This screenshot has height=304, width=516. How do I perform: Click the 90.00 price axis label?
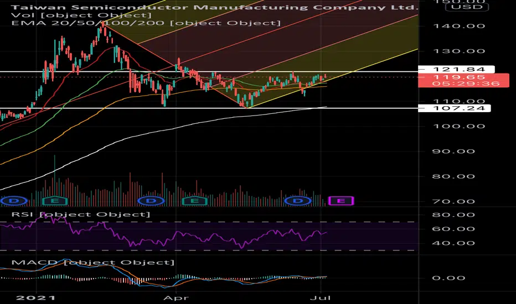(453, 151)
